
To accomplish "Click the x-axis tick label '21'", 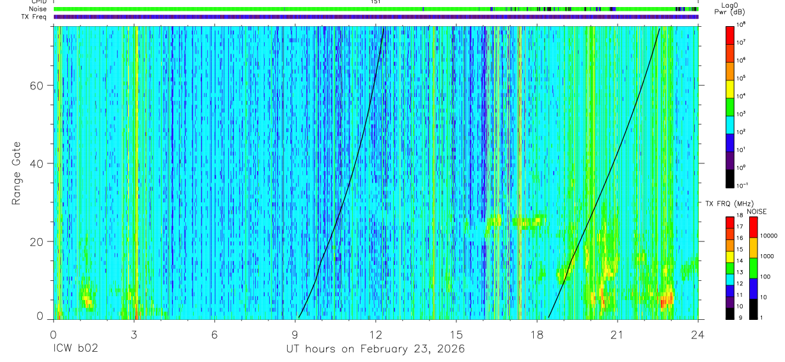I will click(x=618, y=334).
